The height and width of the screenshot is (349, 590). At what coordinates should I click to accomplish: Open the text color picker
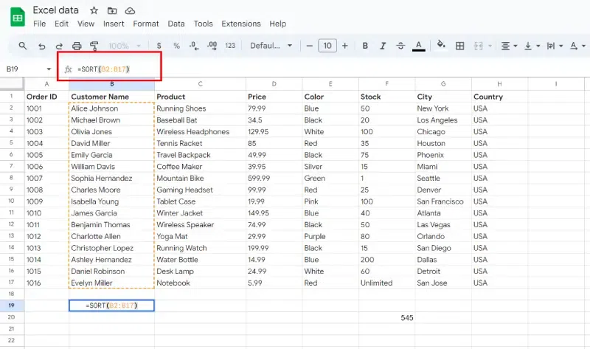[x=418, y=46]
